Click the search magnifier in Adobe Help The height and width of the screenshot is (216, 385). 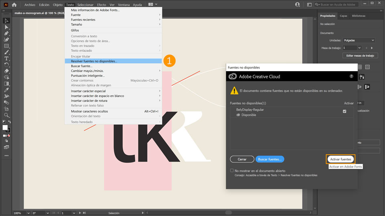[318, 4]
